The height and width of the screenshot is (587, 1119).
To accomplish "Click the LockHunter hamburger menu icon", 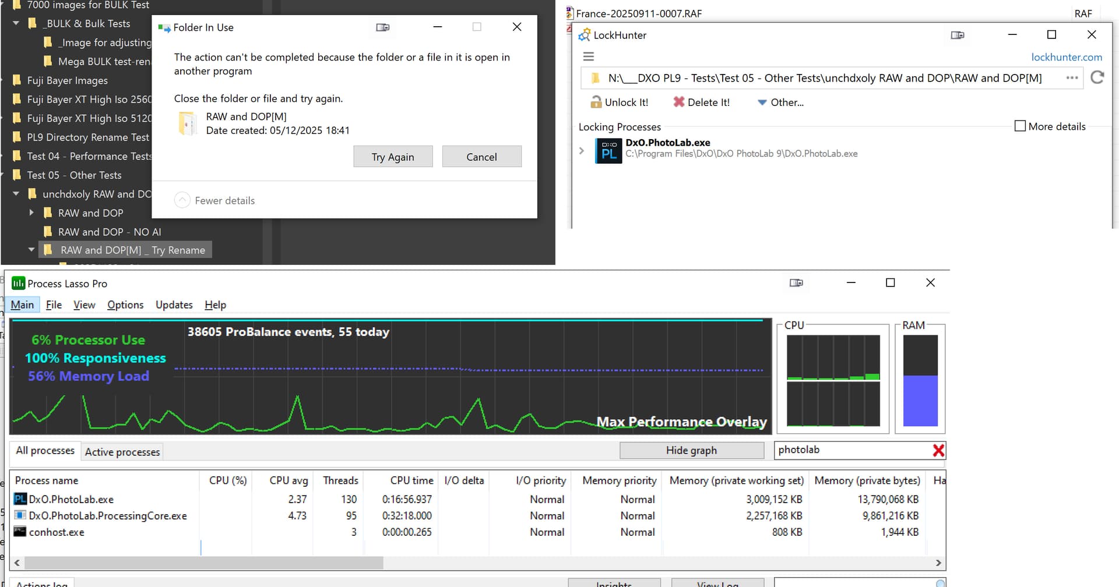I will pyautogui.click(x=589, y=56).
